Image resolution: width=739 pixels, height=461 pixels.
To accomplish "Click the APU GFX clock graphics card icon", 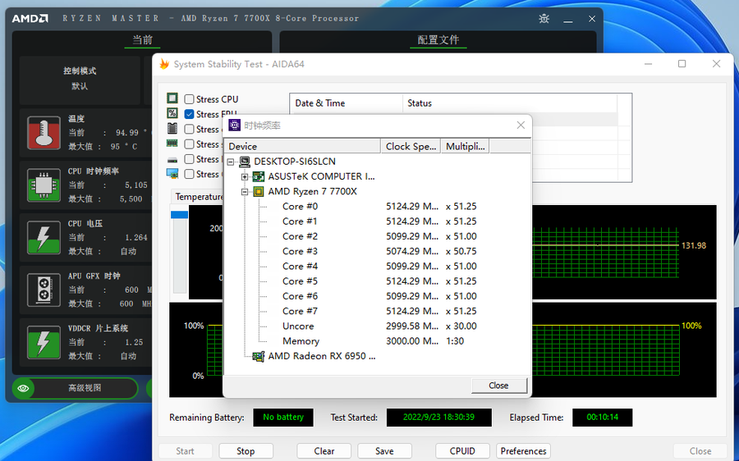I will [x=44, y=290].
